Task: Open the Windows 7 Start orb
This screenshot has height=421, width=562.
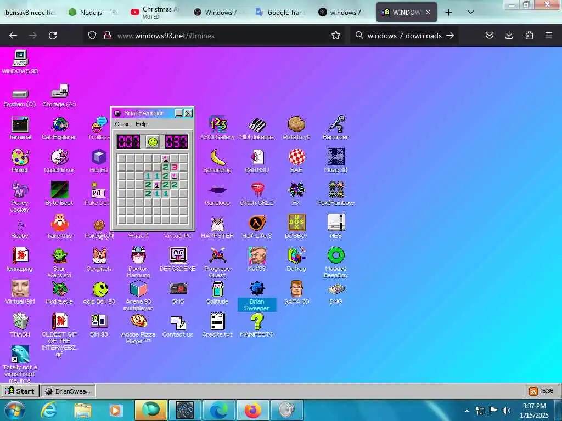Action: (x=15, y=410)
